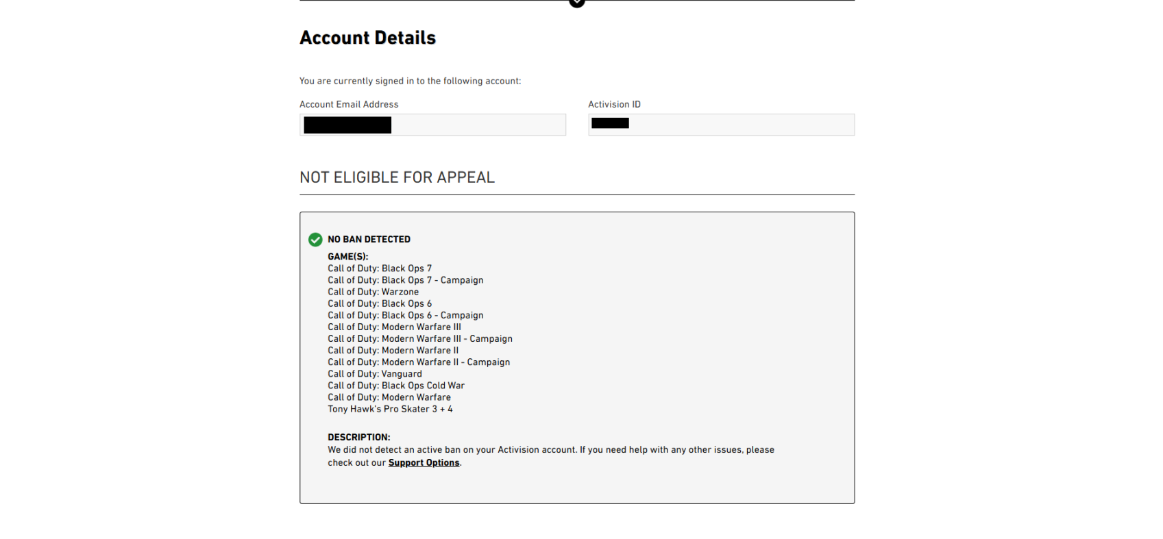Select Call of Duty: Modern Warfare II entry
Viewport: 1163px width, 539px height.
pyautogui.click(x=393, y=350)
